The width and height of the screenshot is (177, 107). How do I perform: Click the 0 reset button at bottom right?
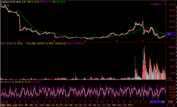[x=174, y=105]
